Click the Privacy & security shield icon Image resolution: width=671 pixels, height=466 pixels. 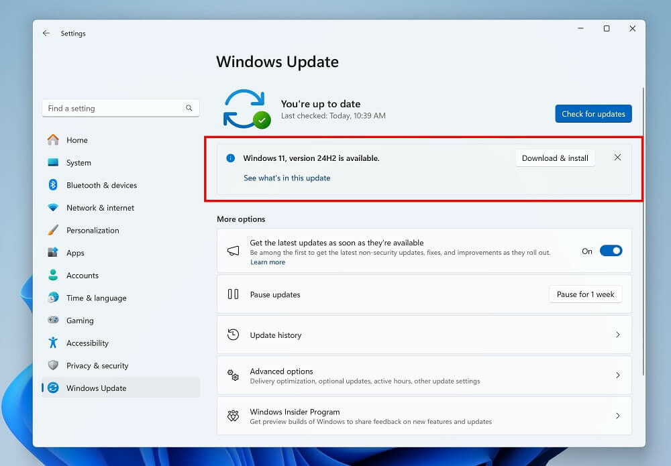click(x=53, y=365)
